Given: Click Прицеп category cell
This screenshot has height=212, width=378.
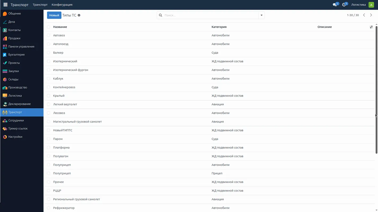Looking at the screenshot, I should [x=217, y=173].
